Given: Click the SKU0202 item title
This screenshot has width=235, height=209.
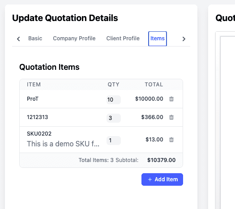Looking at the screenshot, I should point(39,134).
